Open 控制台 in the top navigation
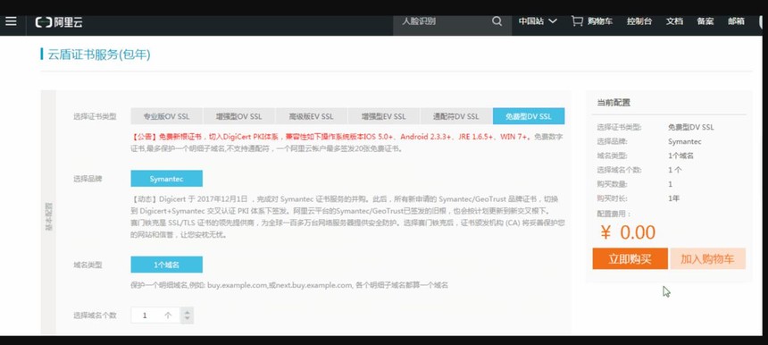Screen dimensions: 768x345 pyautogui.click(x=639, y=21)
